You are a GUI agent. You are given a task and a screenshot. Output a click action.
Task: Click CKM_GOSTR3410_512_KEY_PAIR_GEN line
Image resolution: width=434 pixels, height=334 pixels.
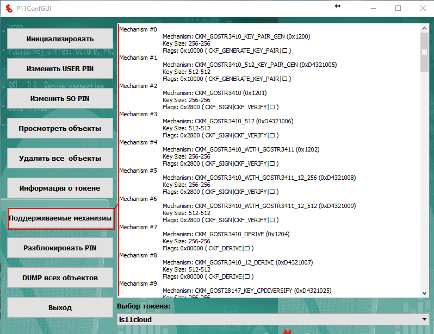tap(250, 65)
